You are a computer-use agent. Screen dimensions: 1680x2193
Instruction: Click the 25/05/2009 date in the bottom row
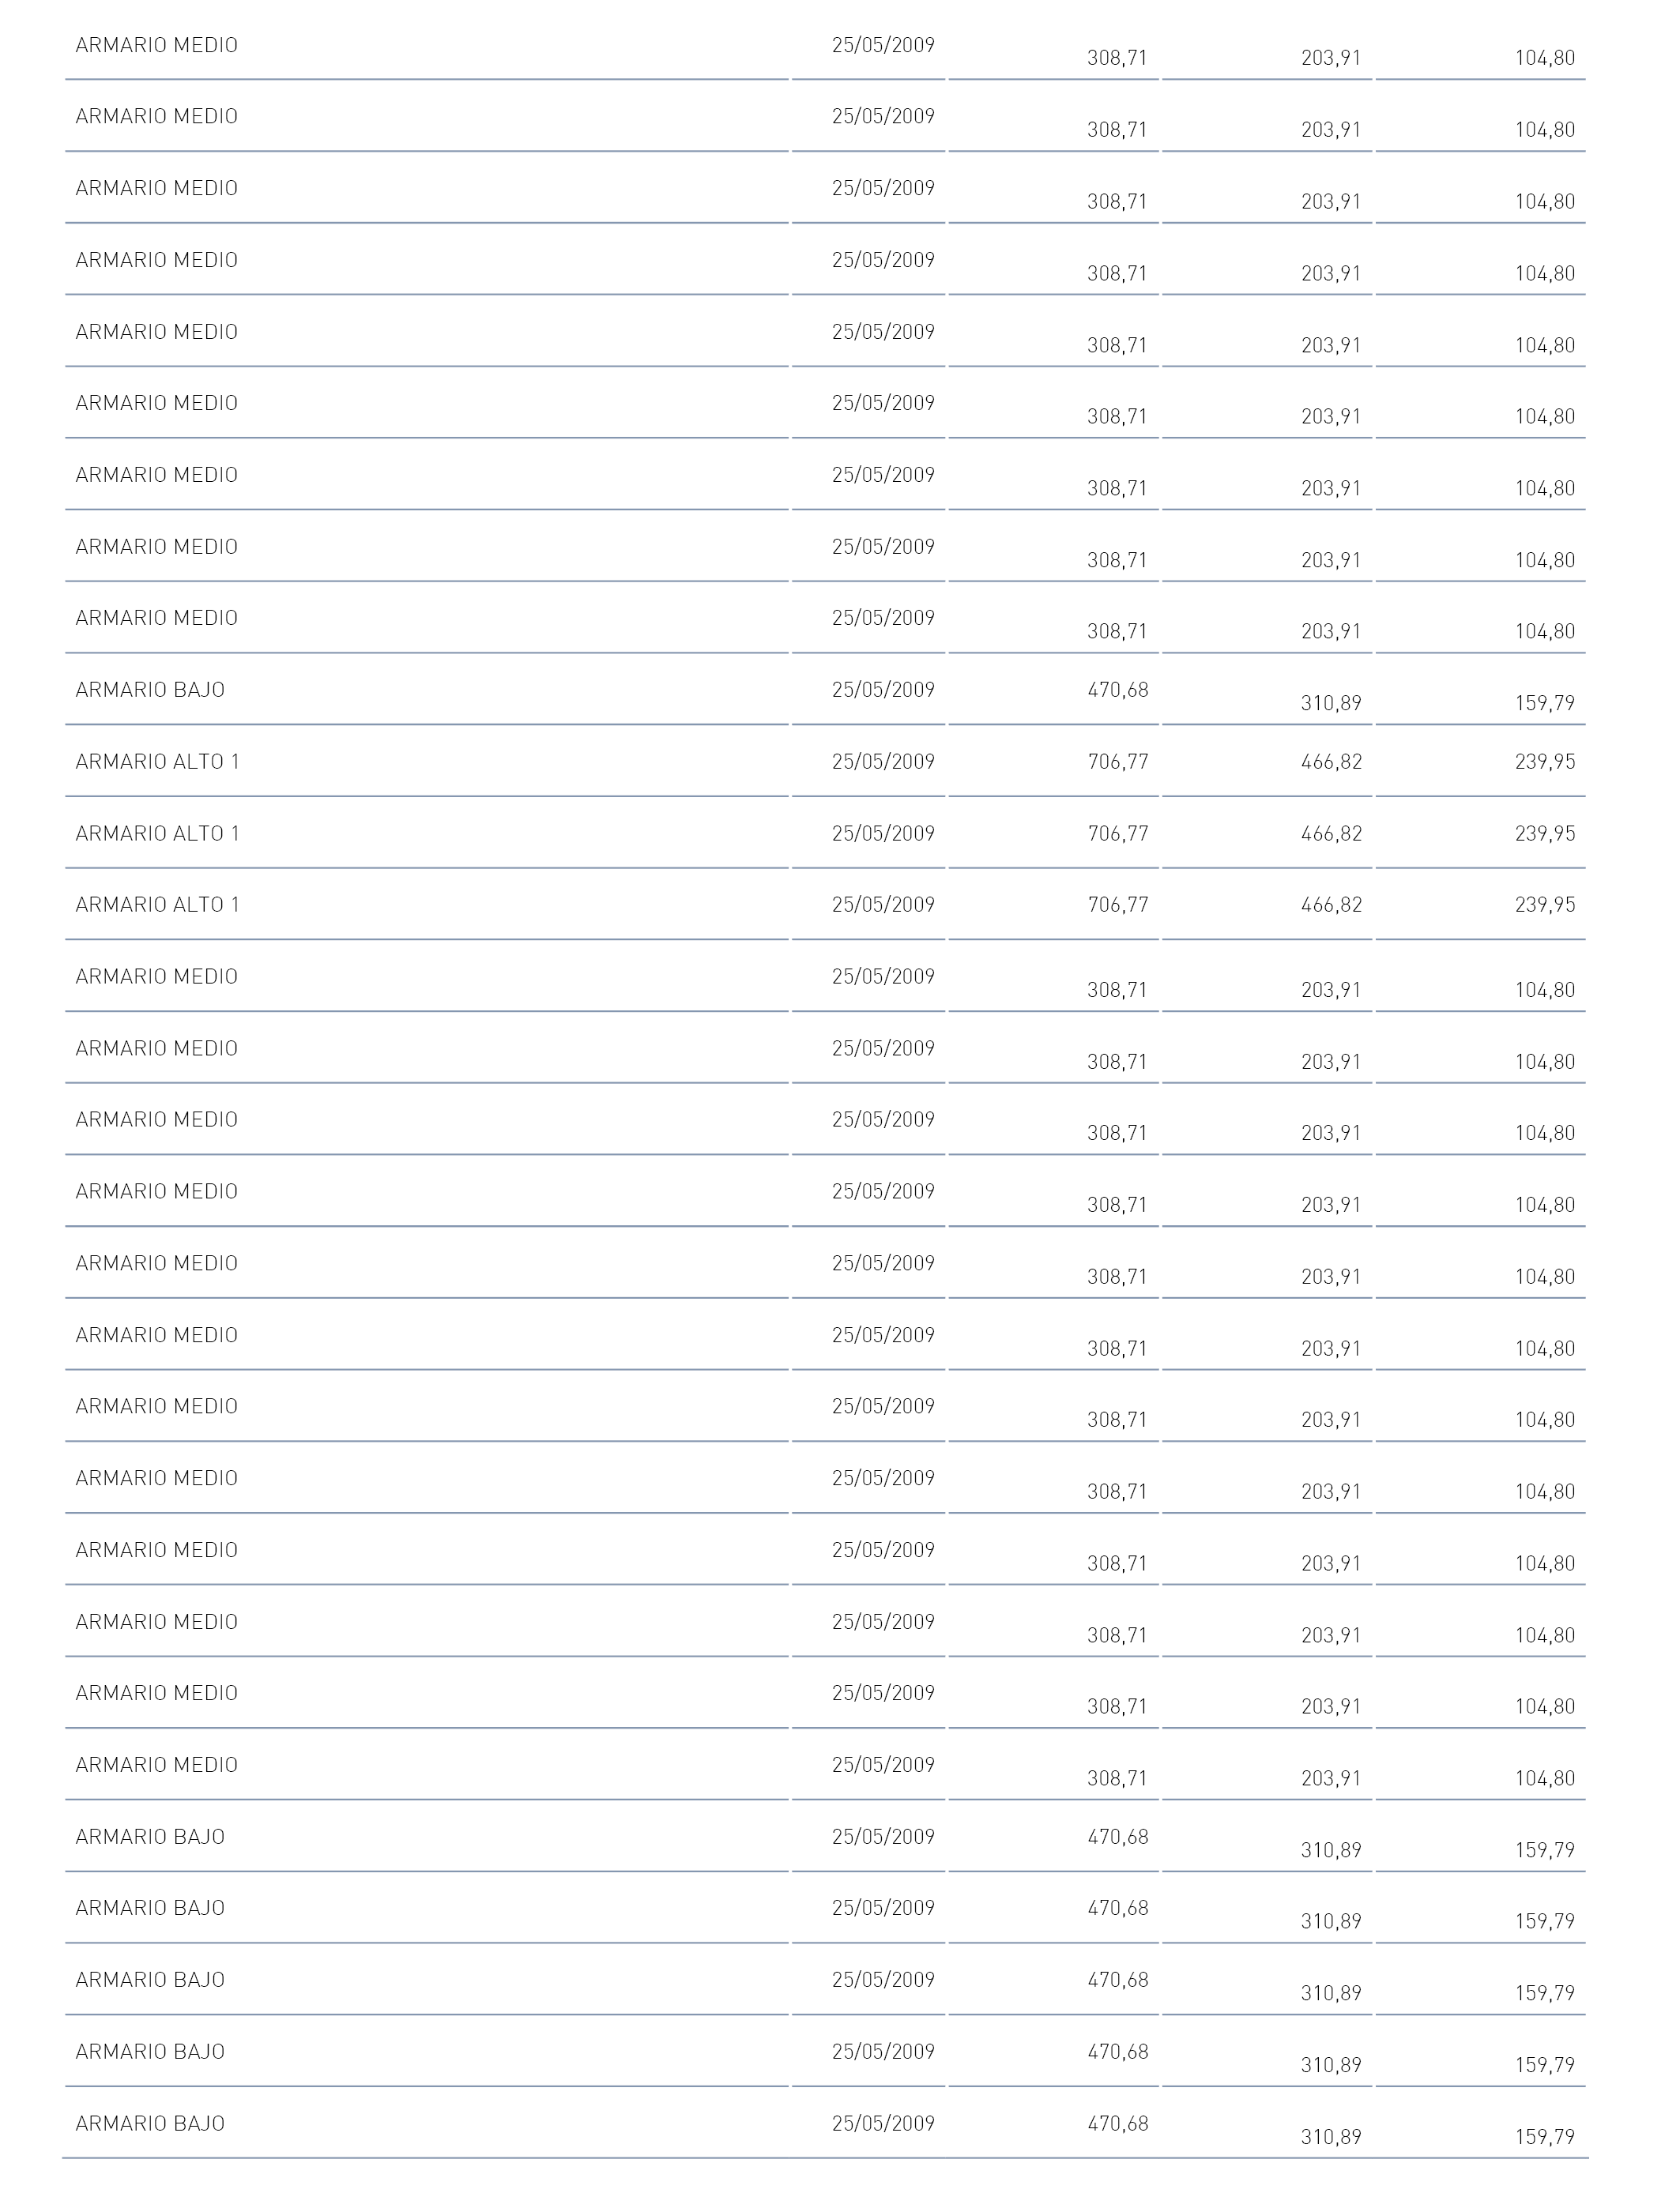[883, 2123]
